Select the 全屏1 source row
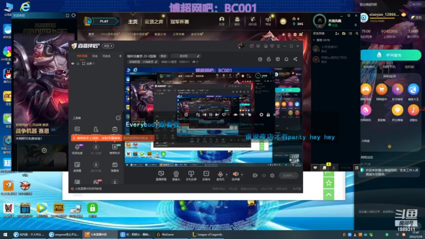 coord(97,63)
